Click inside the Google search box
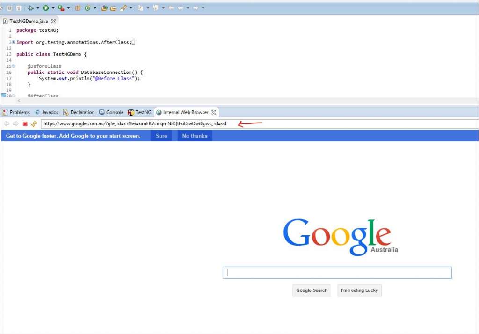 (x=337, y=273)
